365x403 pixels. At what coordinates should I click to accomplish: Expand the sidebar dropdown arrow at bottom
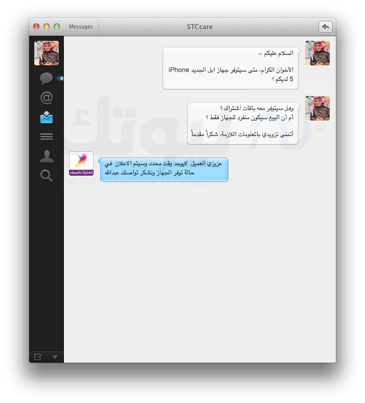pyautogui.click(x=55, y=357)
